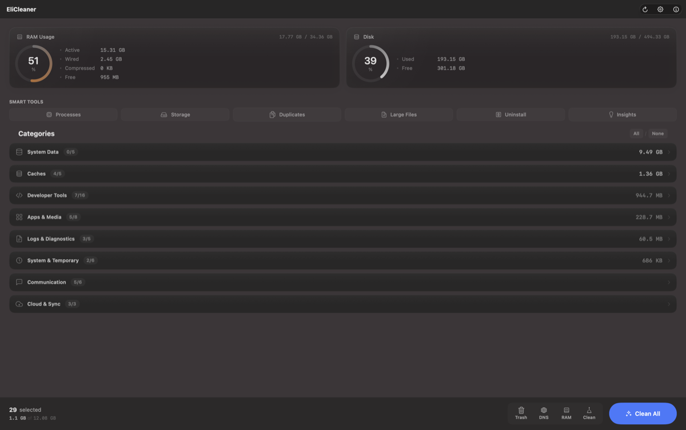Click the info icon in title bar
Screen dimensions: 686x430
point(676,10)
